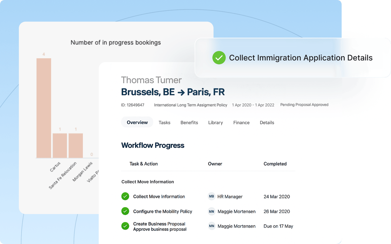The image size is (391, 244).
Task: Switch to the Tasks tab
Action: (164, 123)
